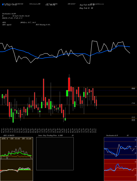Image resolution: width=137 pixels, height=181 pixels.
Task: Click the 44.09 value label in Stochastics panel
Action: [133, 150]
